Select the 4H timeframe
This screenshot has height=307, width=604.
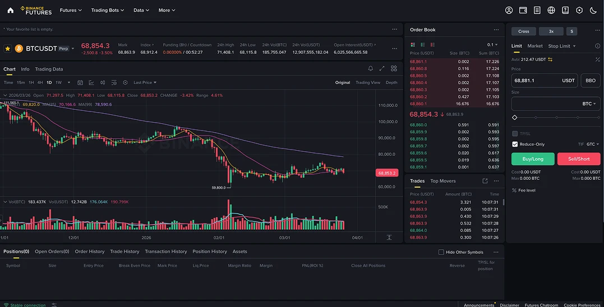(x=40, y=83)
